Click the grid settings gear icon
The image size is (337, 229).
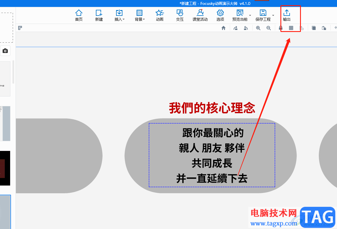coord(302,28)
